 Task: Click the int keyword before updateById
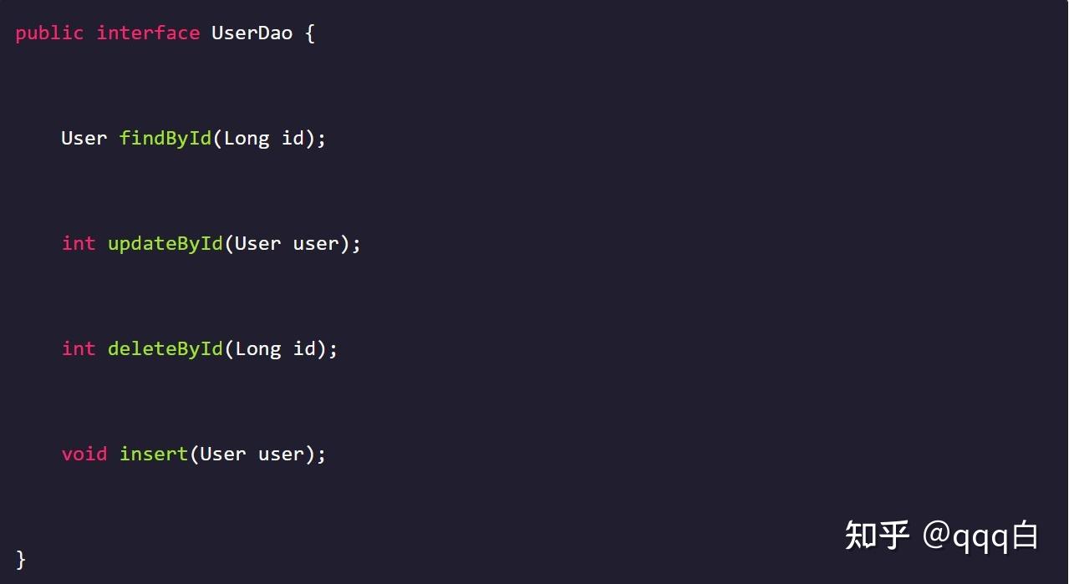(79, 243)
